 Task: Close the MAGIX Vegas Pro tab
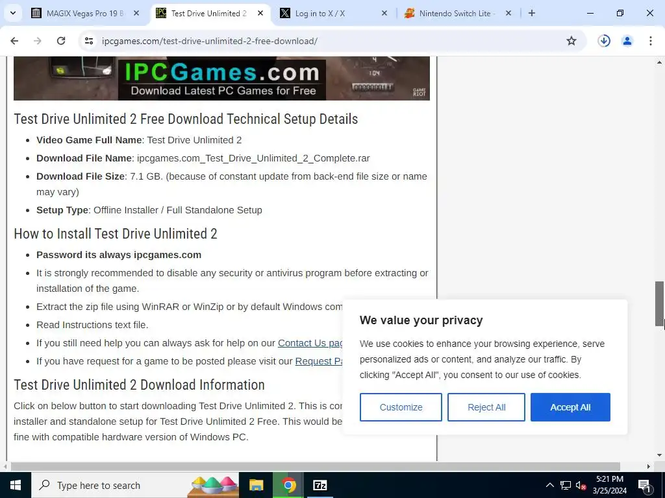[x=136, y=13]
